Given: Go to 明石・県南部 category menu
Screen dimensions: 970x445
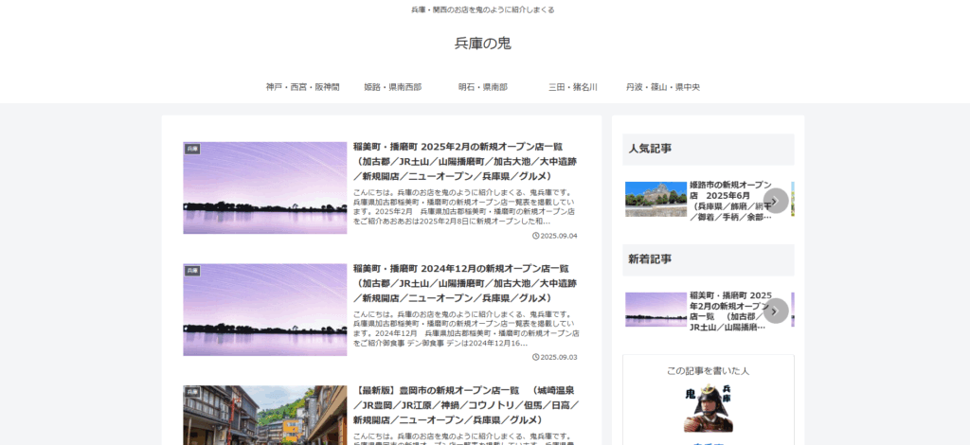Looking at the screenshot, I should (x=482, y=87).
